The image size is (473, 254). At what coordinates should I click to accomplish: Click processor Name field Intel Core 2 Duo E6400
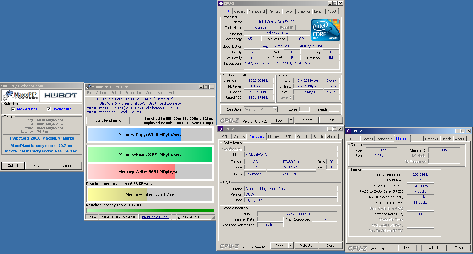[276, 22]
